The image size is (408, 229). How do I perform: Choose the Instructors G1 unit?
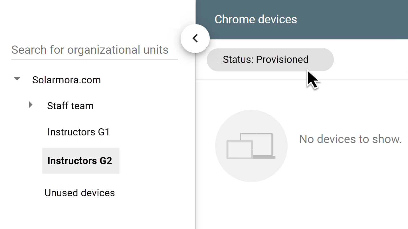pos(79,132)
